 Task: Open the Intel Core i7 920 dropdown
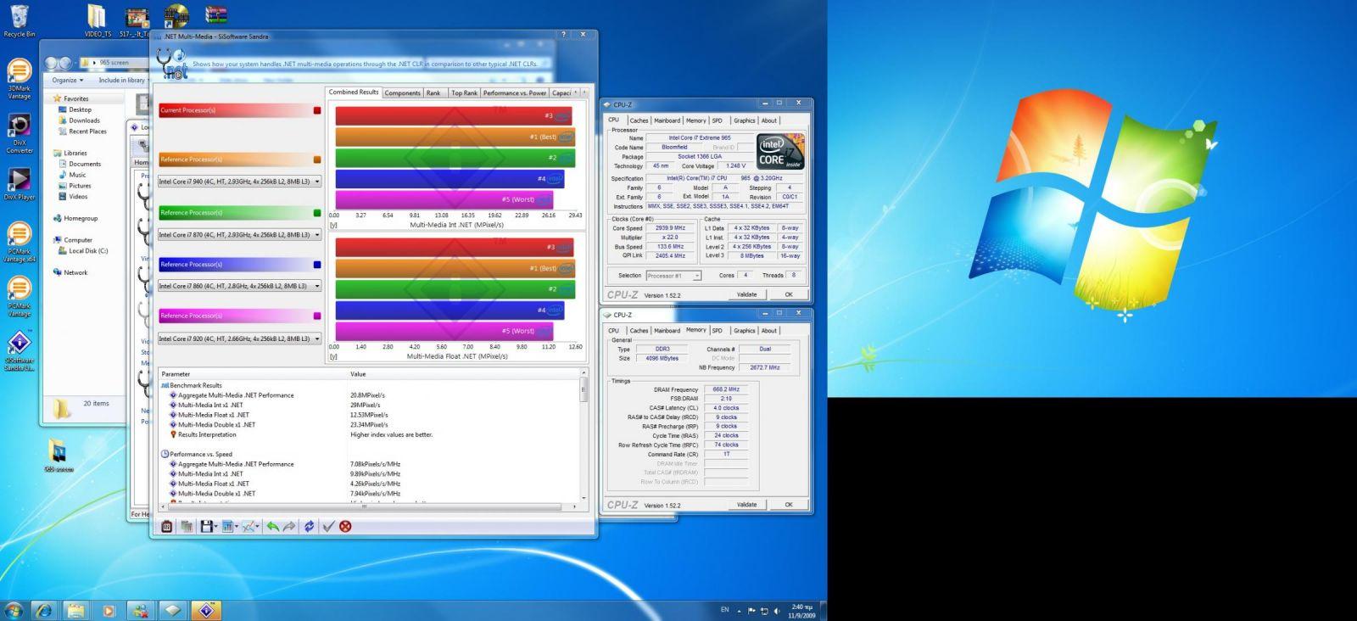point(317,338)
